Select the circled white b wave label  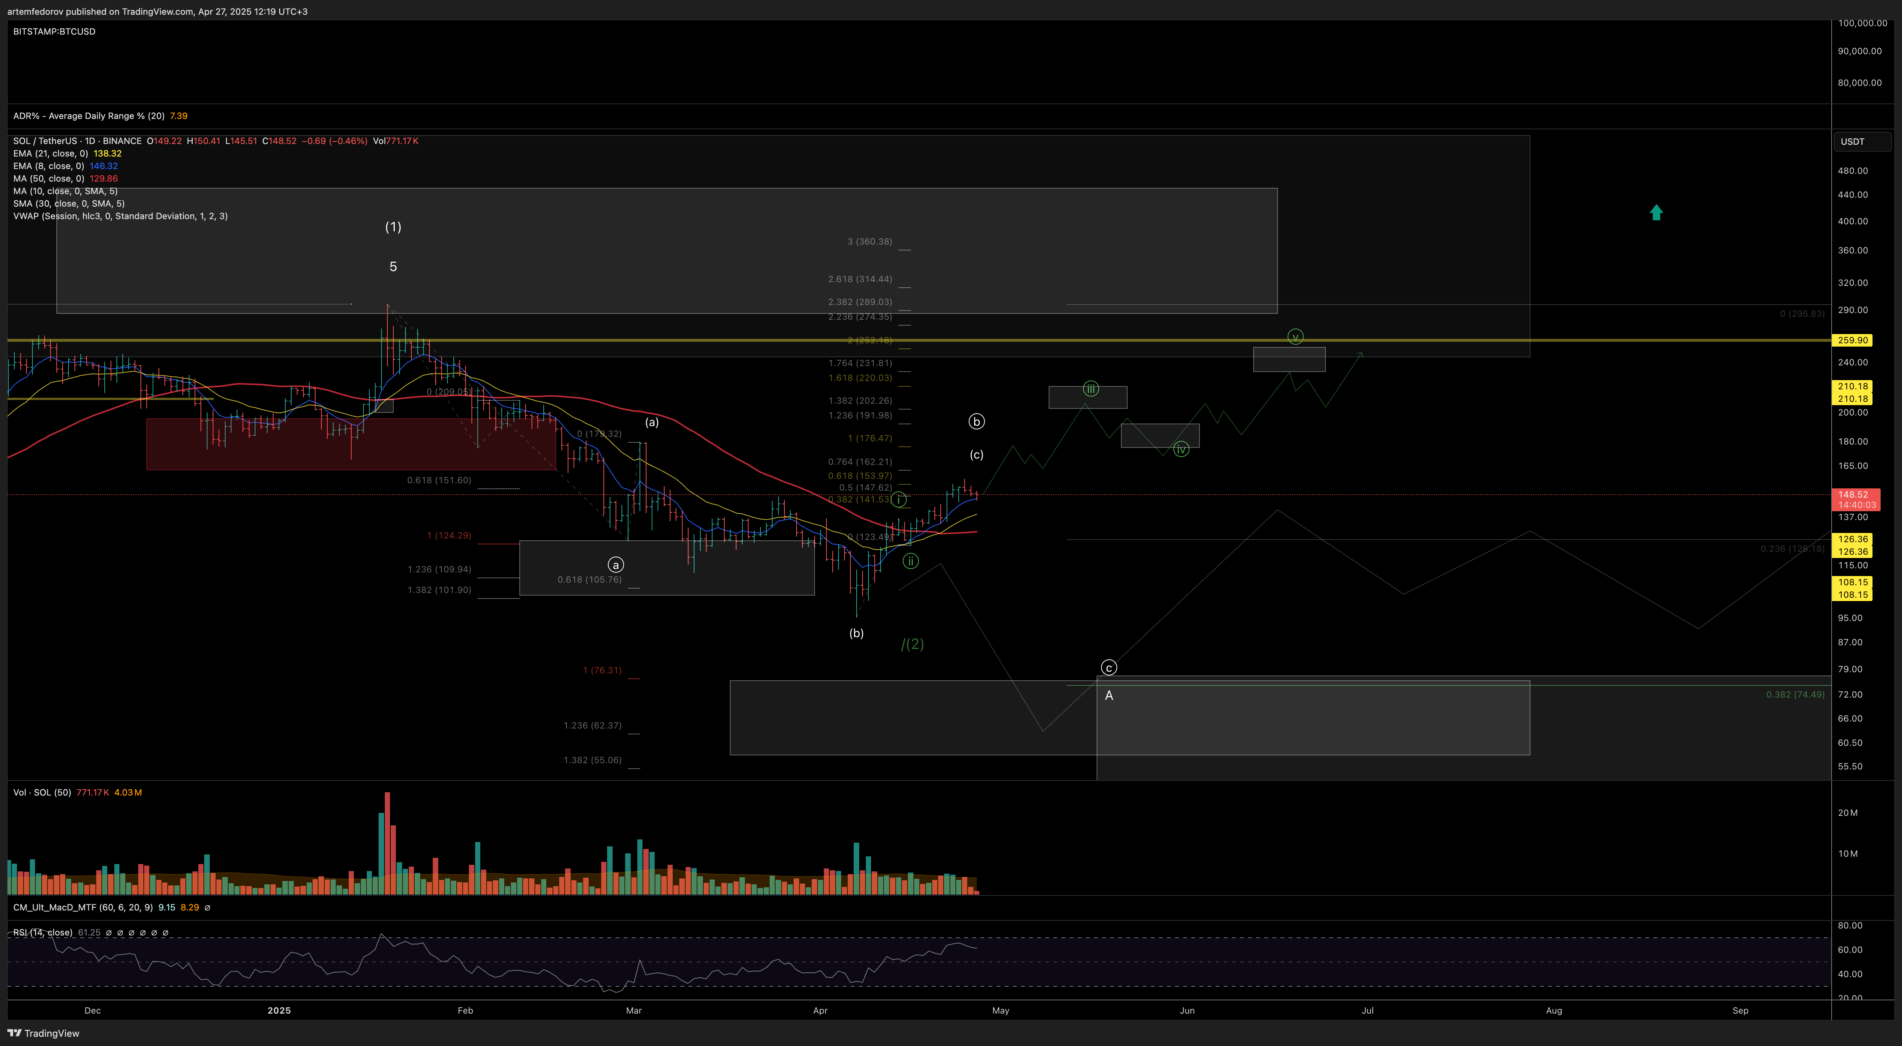tap(976, 422)
